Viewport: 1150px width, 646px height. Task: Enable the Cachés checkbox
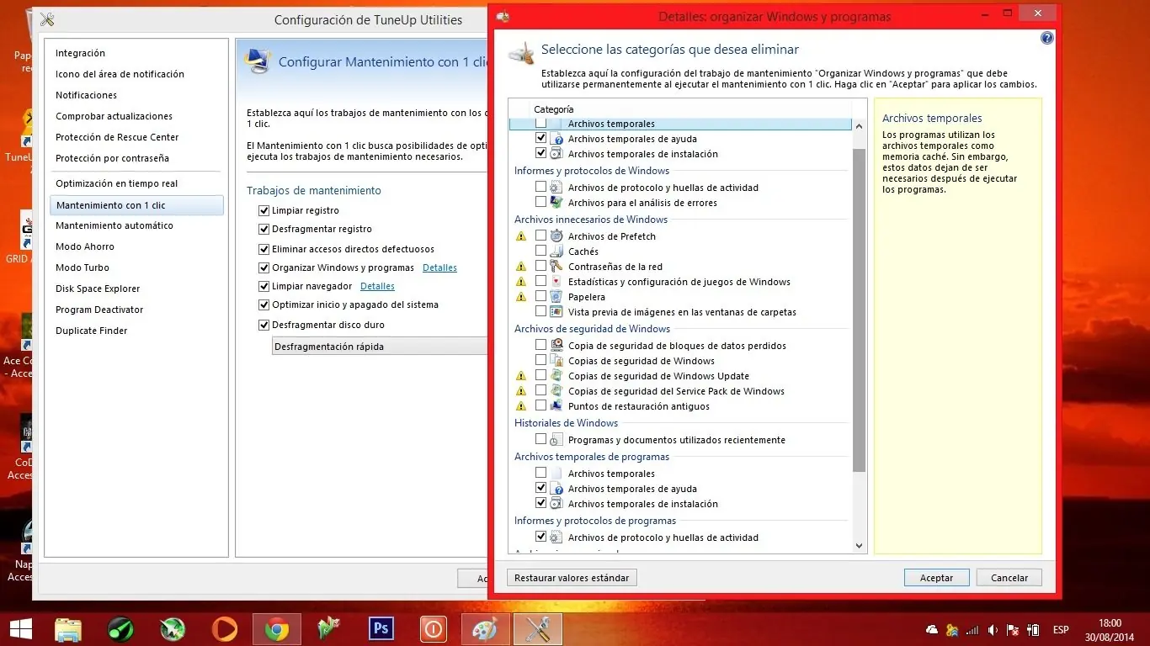tap(540, 252)
